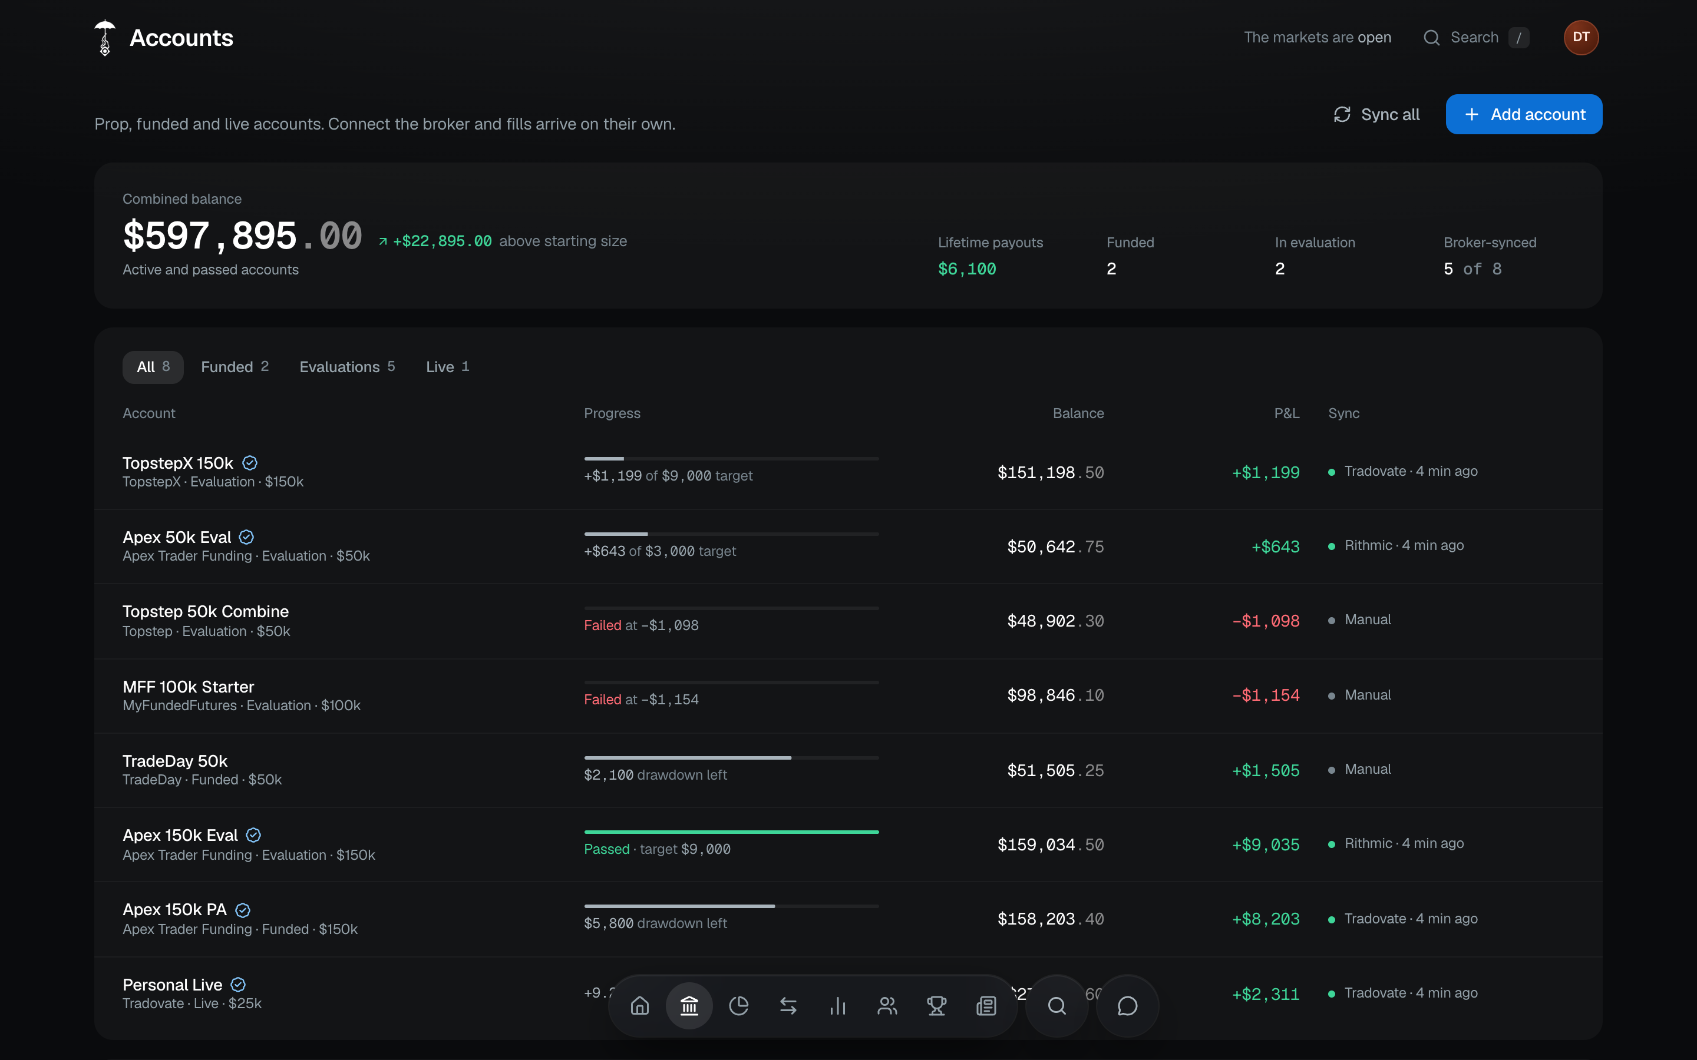Viewport: 1697px width, 1060px height.
Task: Open the pie chart icon in the dock
Action: [x=738, y=1006]
